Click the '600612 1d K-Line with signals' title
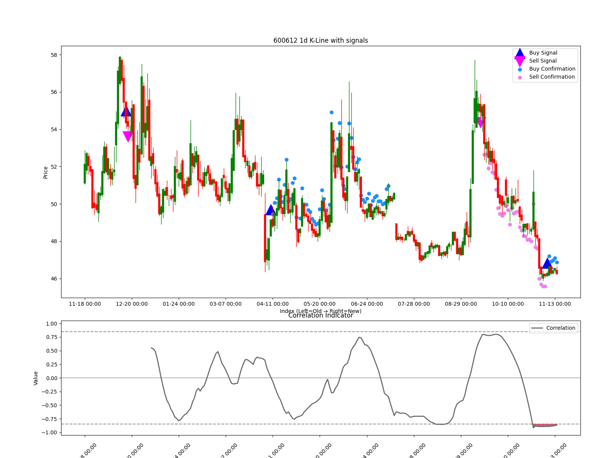This screenshot has height=458, width=611. (320, 40)
